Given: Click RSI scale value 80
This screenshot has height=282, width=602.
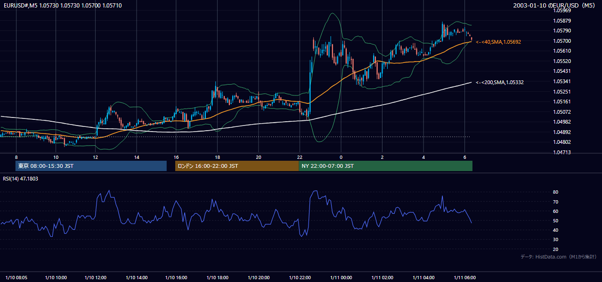Looking at the screenshot, I should [556, 192].
